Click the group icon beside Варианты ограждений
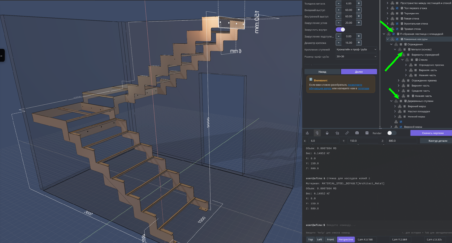The height and width of the screenshot is (243, 452). pos(403,55)
